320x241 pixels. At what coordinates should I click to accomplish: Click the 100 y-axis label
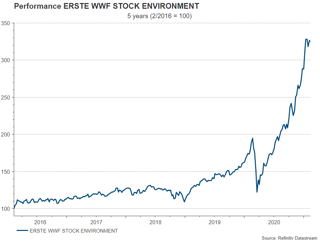click(x=6, y=209)
